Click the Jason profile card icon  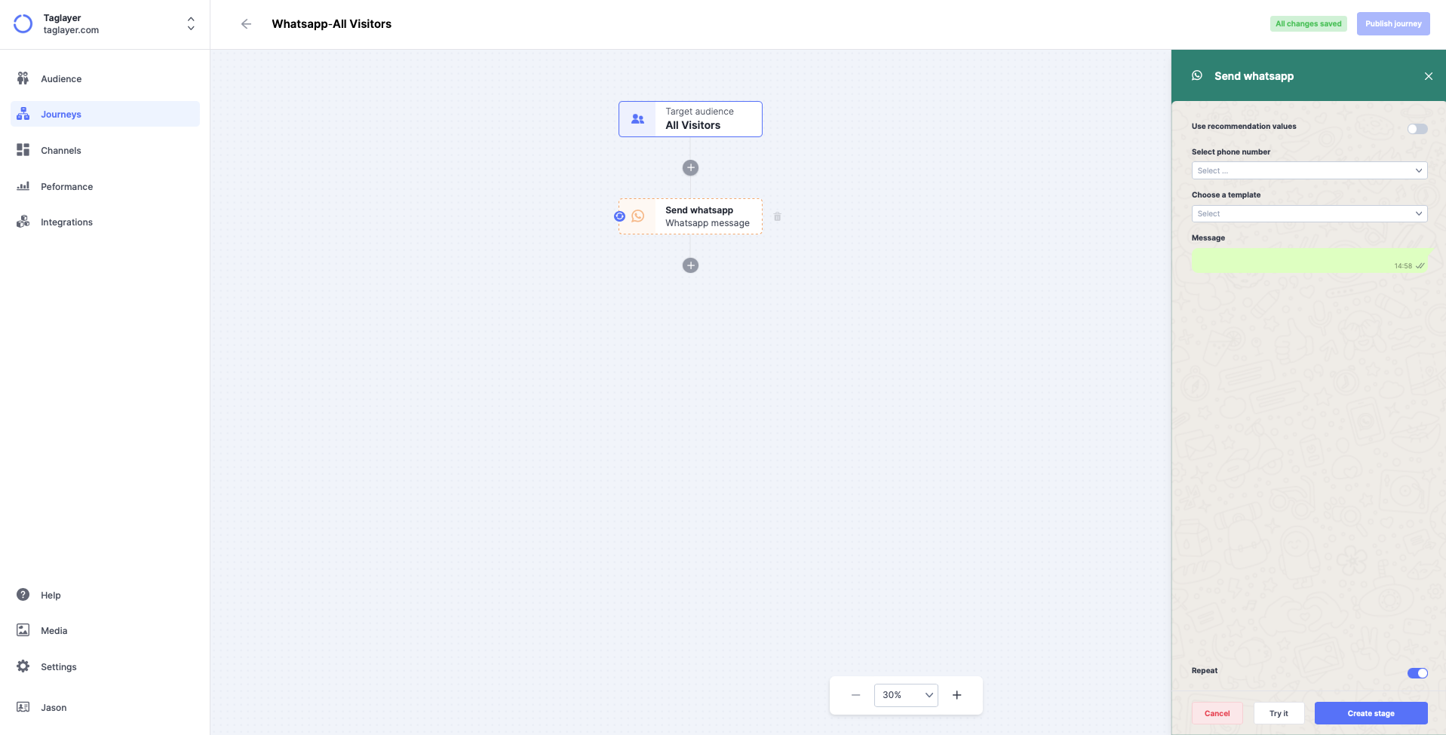[x=23, y=707]
